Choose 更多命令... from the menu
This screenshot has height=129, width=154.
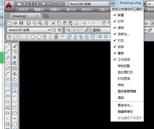pos(125,105)
